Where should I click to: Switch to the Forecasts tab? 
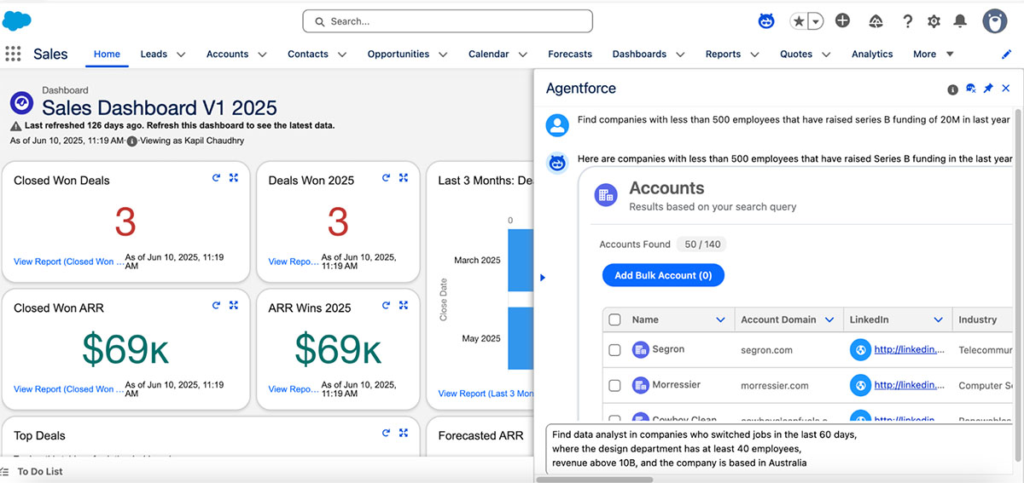coord(569,55)
